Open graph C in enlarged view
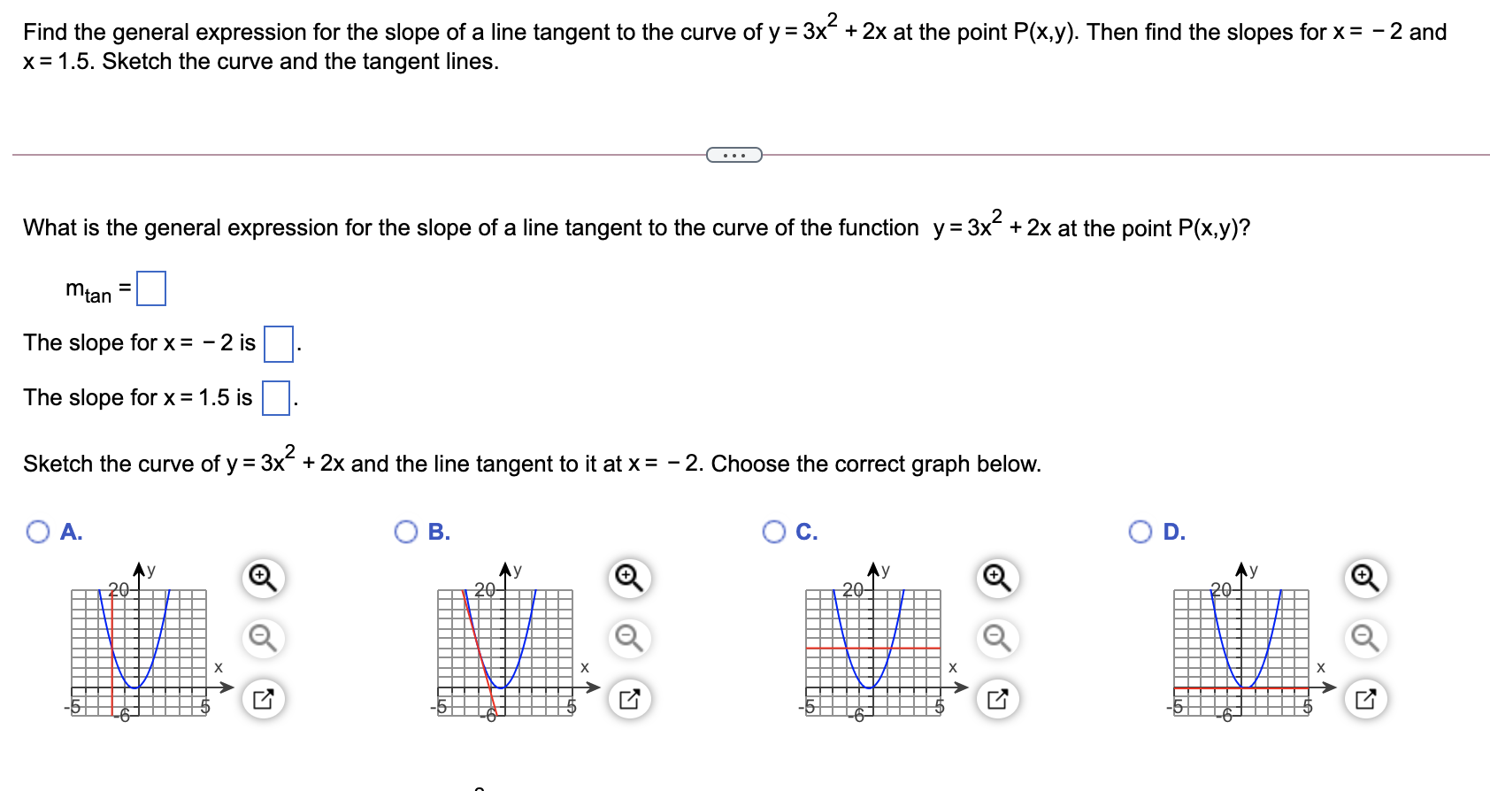The width and height of the screenshot is (1490, 791). [996, 696]
